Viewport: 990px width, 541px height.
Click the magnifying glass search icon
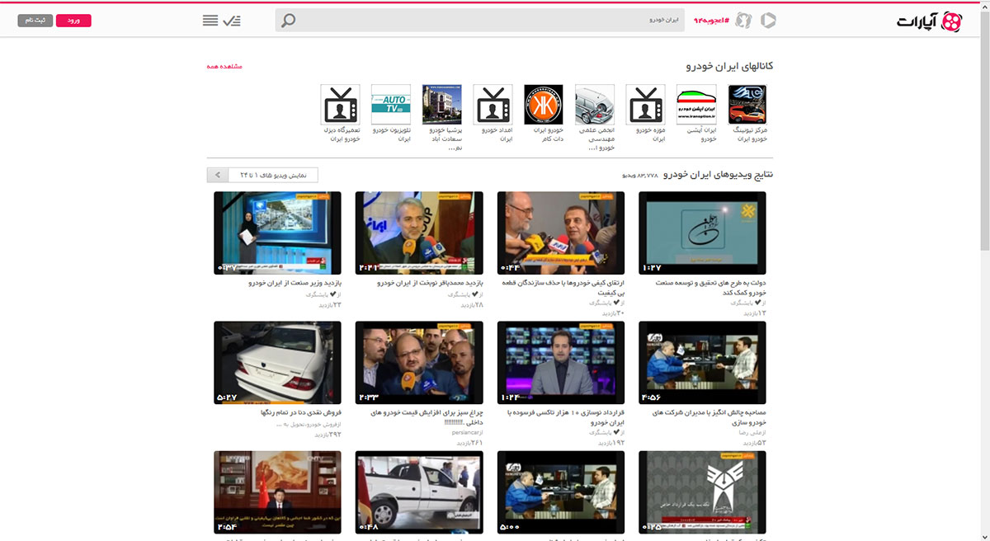click(x=288, y=20)
